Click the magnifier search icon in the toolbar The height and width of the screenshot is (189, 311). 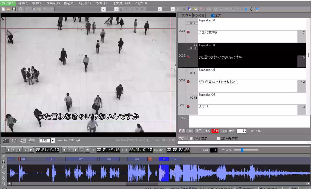point(20,9)
